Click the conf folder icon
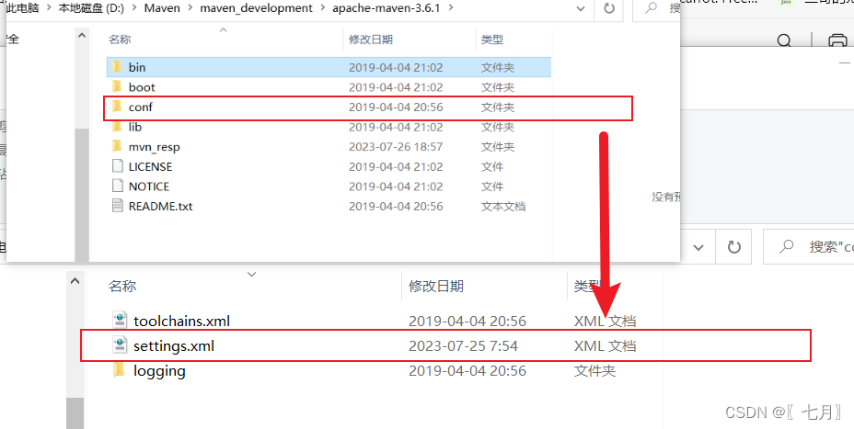The image size is (854, 429). (x=117, y=107)
